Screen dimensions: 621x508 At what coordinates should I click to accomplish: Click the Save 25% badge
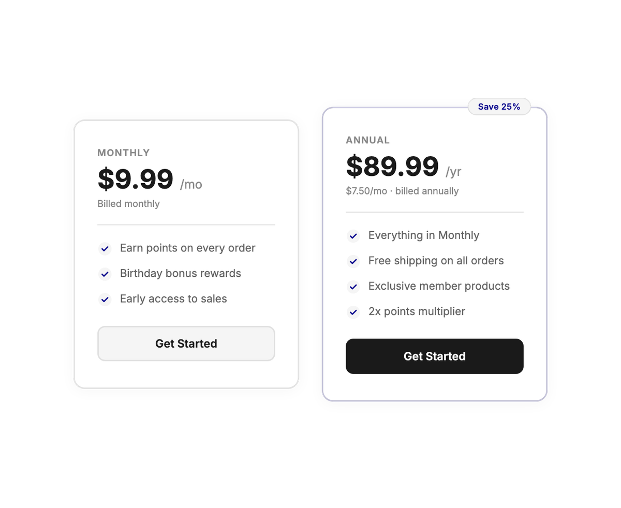[x=499, y=106]
